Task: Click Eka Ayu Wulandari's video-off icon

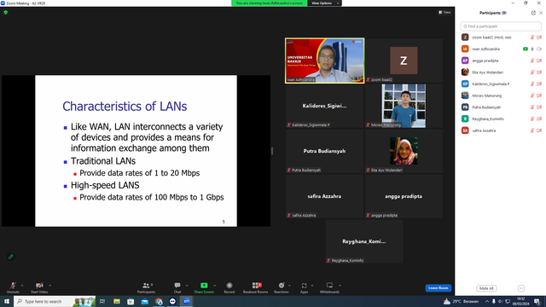Action: (539, 72)
